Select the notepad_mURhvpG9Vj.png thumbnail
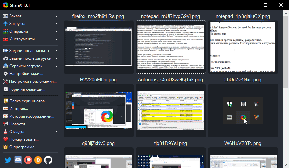The width and height of the screenshot is (289, 168). coord(171,47)
